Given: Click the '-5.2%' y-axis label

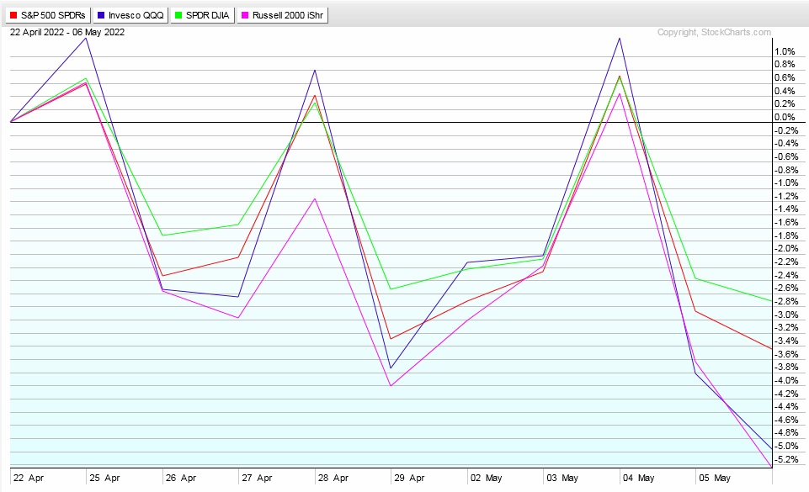Looking at the screenshot, I should 786,459.
